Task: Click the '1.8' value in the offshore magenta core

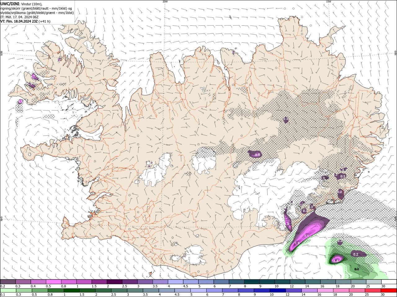Action: (x=336, y=261)
